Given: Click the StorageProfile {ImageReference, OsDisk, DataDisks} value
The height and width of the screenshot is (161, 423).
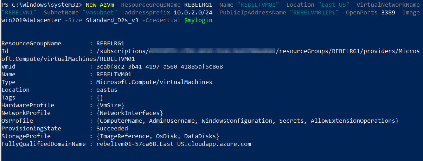Looking at the screenshot, I should tap(158, 136).
